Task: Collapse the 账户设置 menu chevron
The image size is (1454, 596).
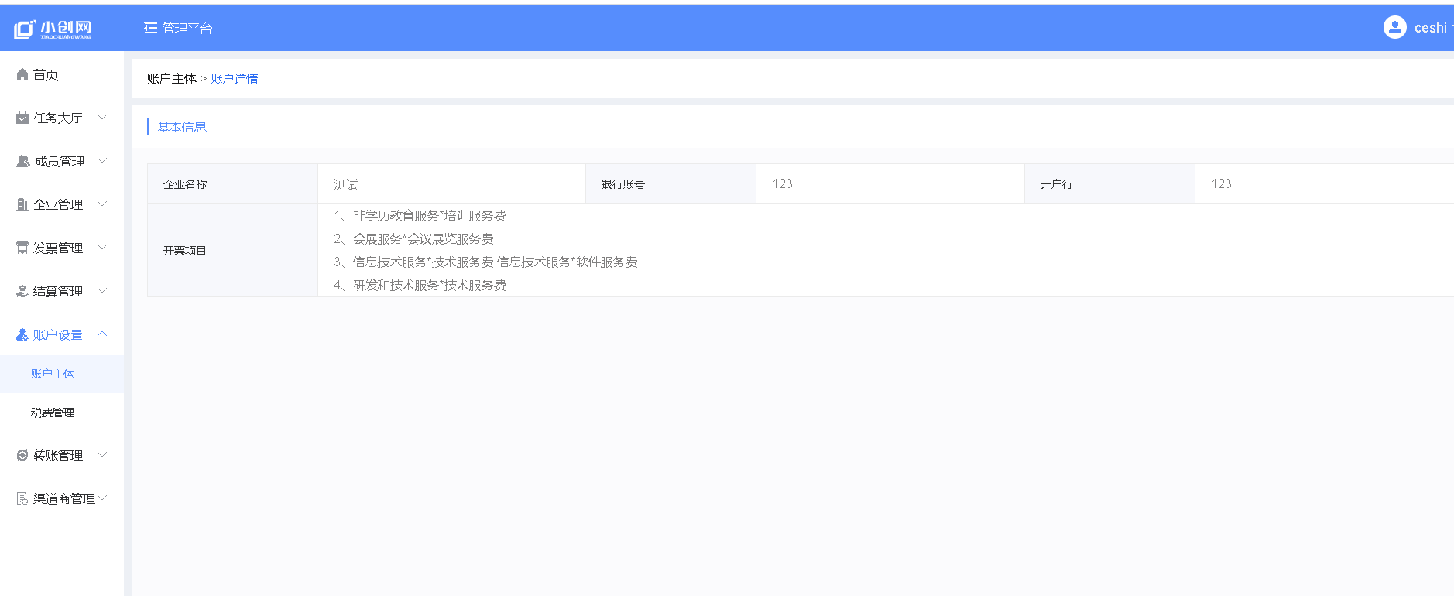Action: [102, 334]
